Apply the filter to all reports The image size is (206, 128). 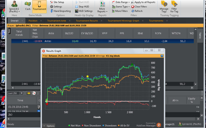[143, 2]
